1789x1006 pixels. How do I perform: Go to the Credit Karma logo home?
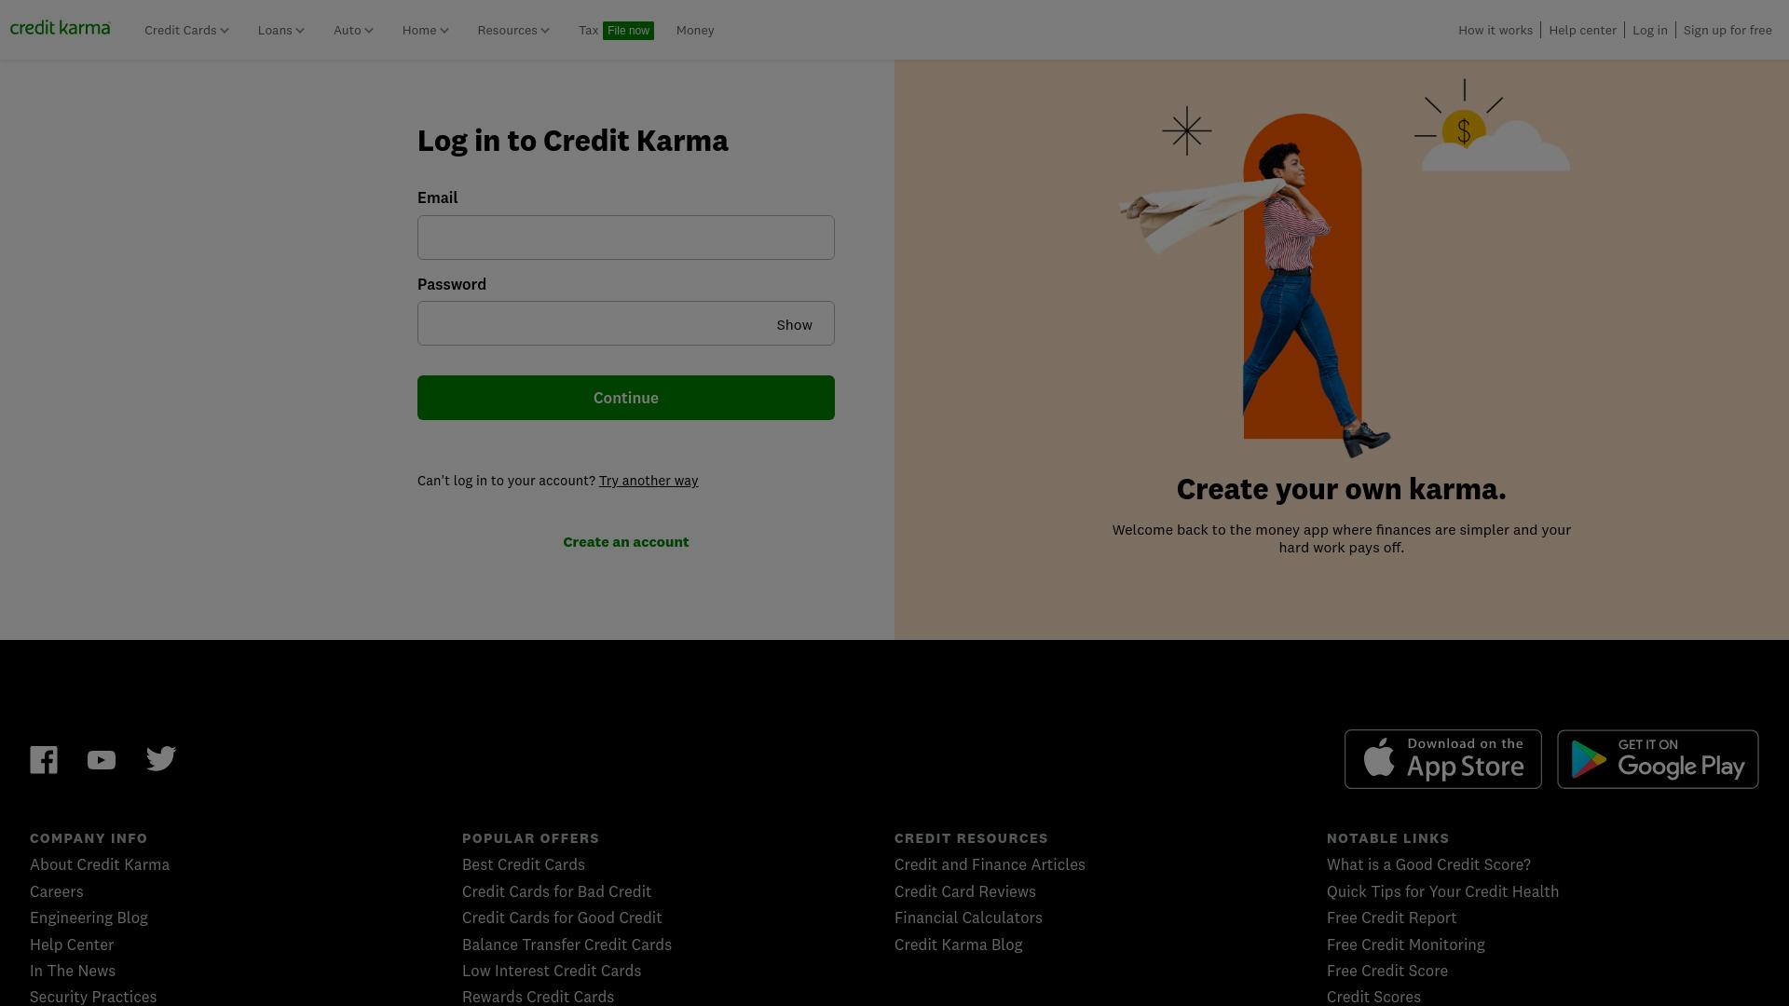[x=61, y=28]
